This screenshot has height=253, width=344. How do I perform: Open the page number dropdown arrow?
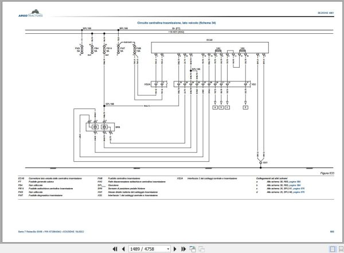coord(168,249)
